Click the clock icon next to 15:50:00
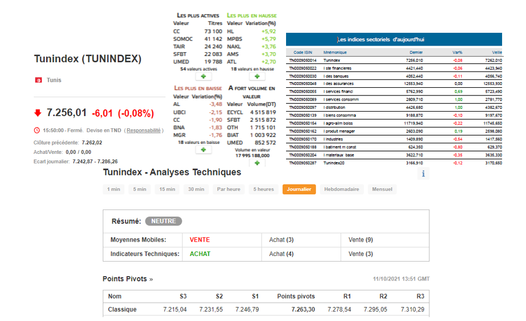The image size is (526, 321). pos(37,131)
